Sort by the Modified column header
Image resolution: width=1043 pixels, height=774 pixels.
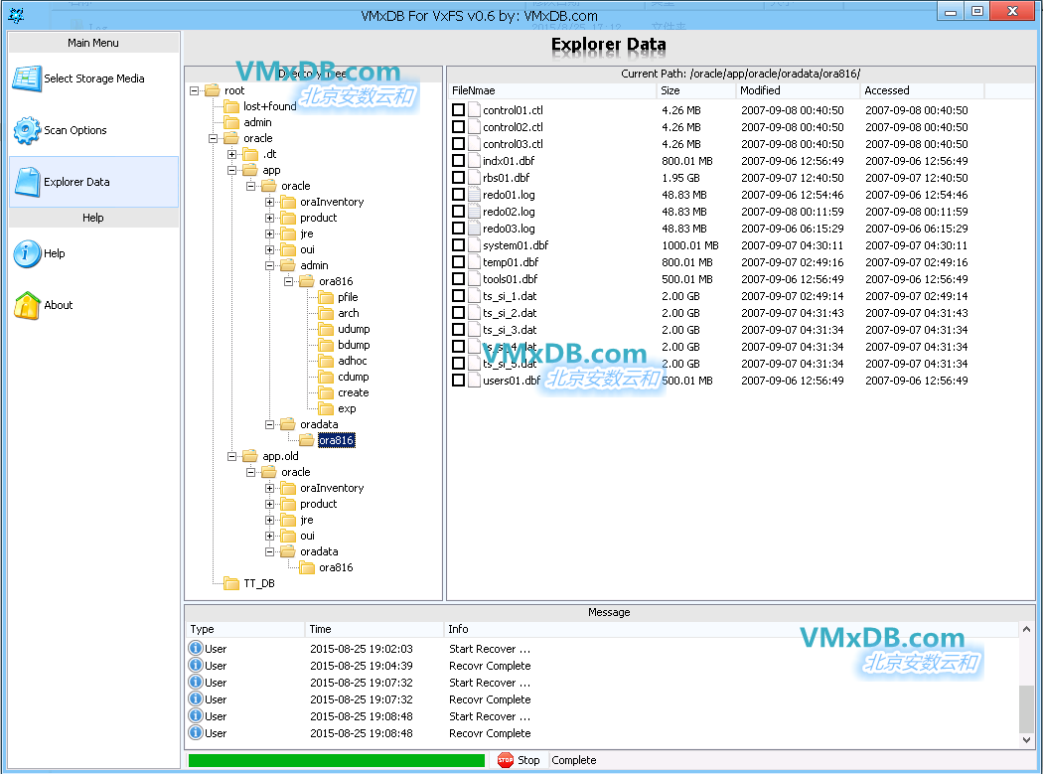point(799,90)
